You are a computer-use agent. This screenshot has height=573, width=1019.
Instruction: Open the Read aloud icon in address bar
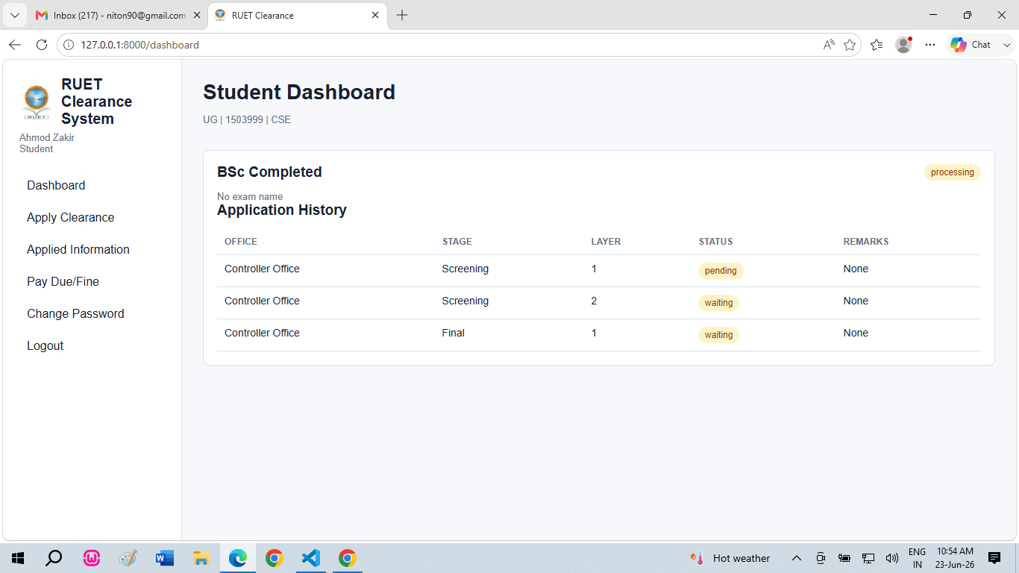[x=829, y=45]
